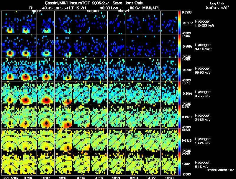
Task: Select the 'Stare Ions Only' title text
Action: point(128,3)
